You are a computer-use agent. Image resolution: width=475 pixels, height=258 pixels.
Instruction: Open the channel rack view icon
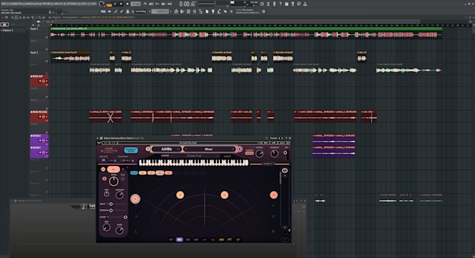click(x=188, y=11)
